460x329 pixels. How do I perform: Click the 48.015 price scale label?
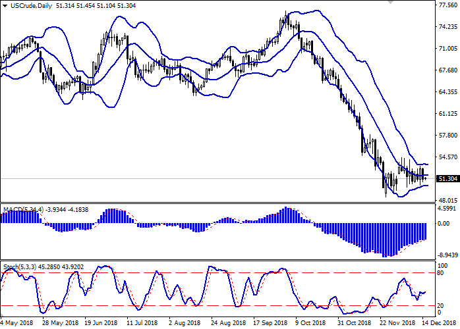click(447, 200)
